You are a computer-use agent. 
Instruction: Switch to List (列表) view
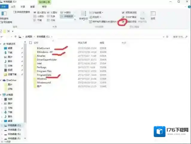pyautogui.click(x=51, y=16)
